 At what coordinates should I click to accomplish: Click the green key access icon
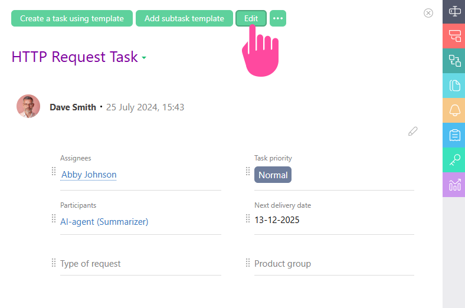(454, 159)
